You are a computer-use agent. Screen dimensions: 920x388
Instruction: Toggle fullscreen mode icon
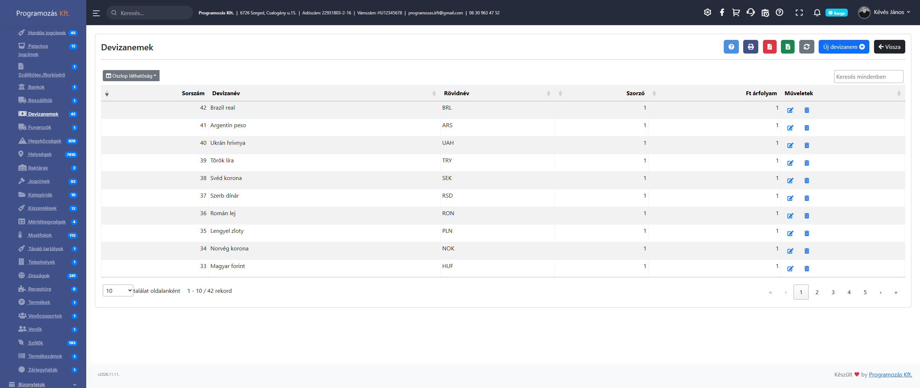click(799, 13)
